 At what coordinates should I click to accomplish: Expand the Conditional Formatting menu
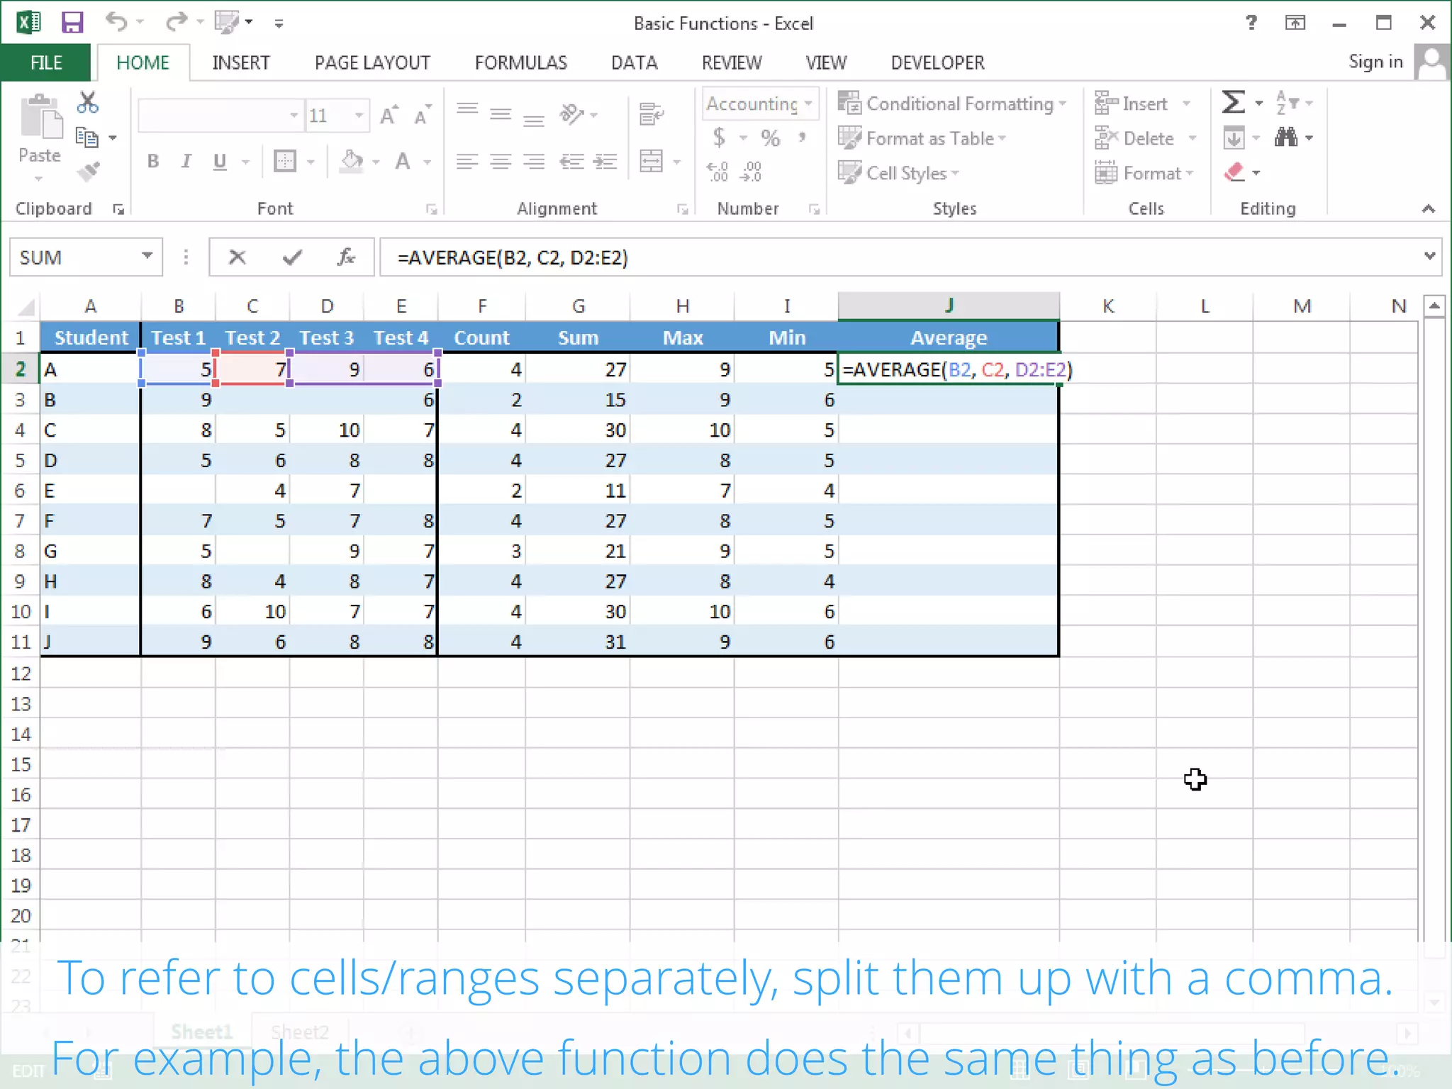tap(952, 104)
